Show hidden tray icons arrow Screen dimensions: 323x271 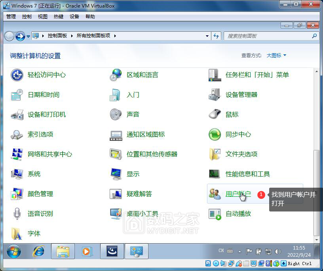[239, 252]
